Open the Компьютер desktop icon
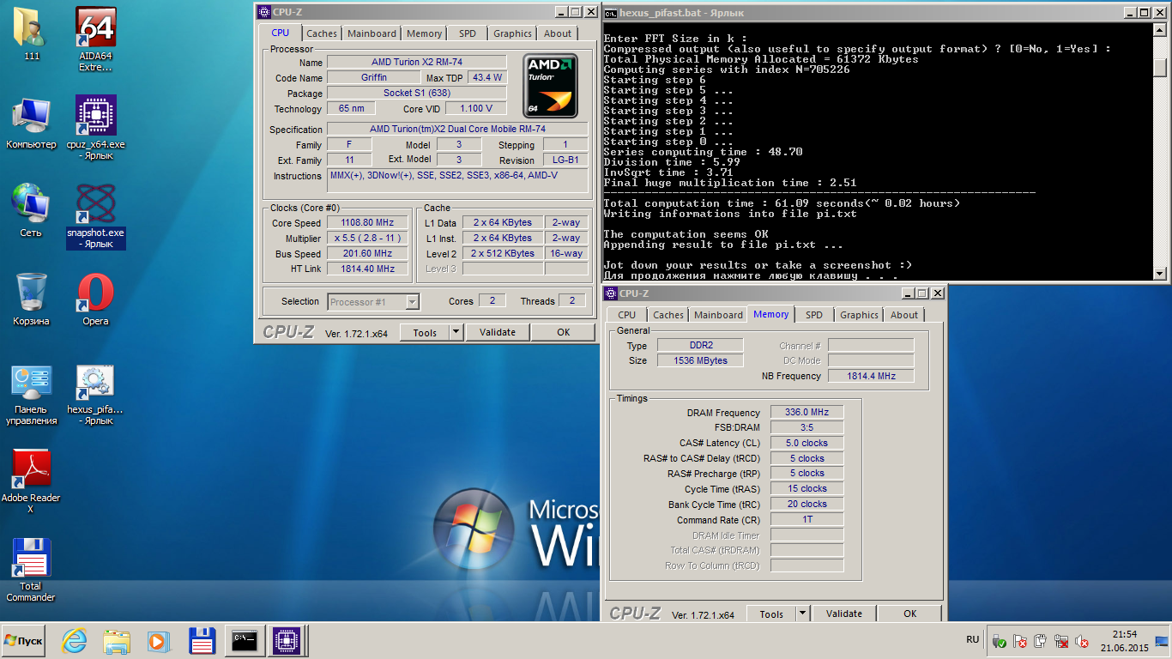Viewport: 1172px width, 659px height. [32, 124]
